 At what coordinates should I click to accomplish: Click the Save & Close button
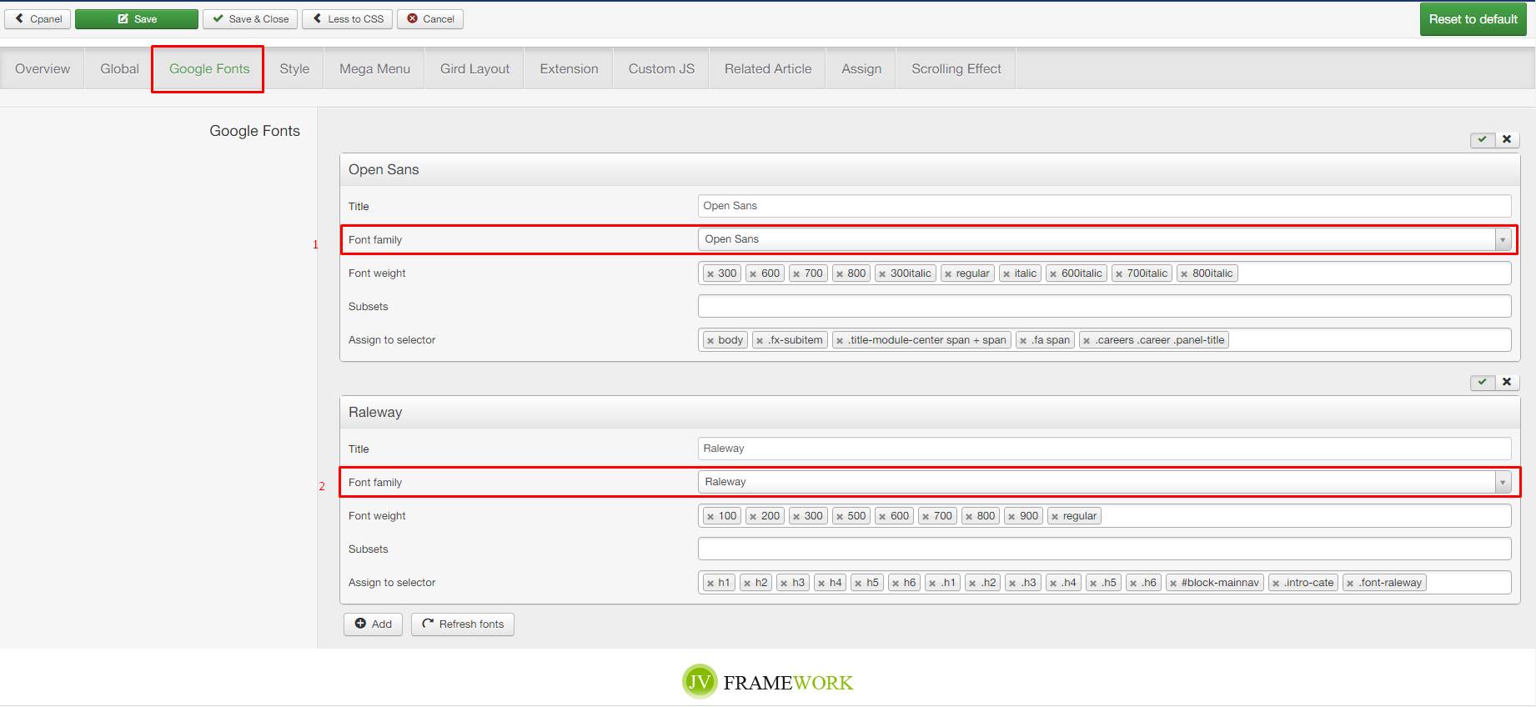pos(250,19)
